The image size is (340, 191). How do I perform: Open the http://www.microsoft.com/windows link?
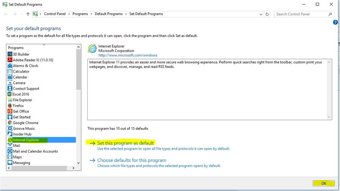pyautogui.click(x=128, y=55)
